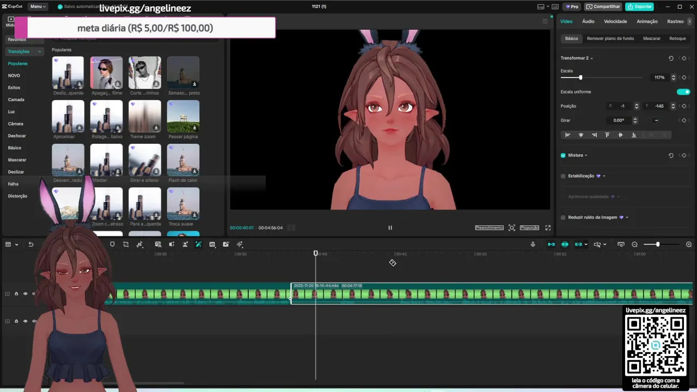Collapse the Transformar 2 section
Image resolution: width=697 pixels, height=392 pixels.
tap(591, 58)
